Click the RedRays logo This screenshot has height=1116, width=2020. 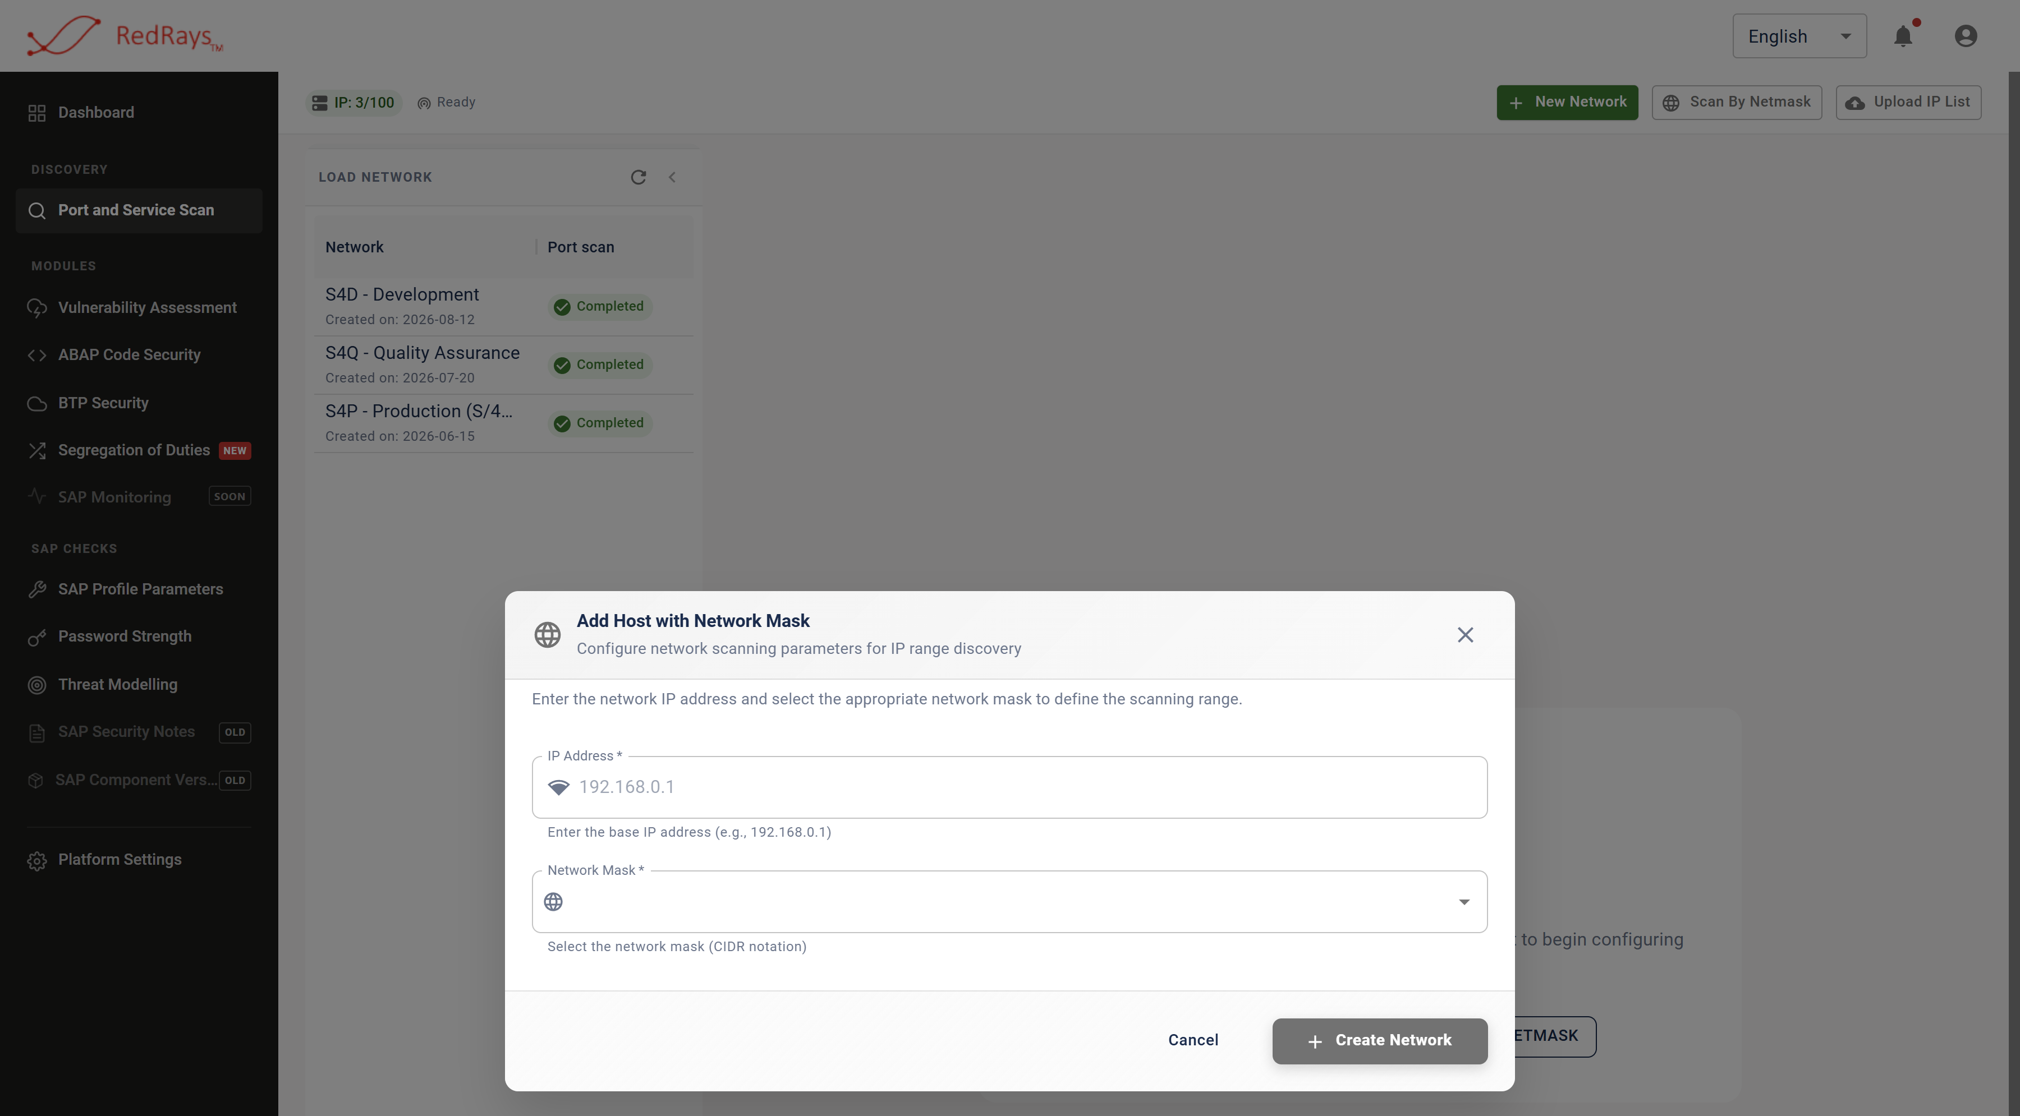point(126,36)
